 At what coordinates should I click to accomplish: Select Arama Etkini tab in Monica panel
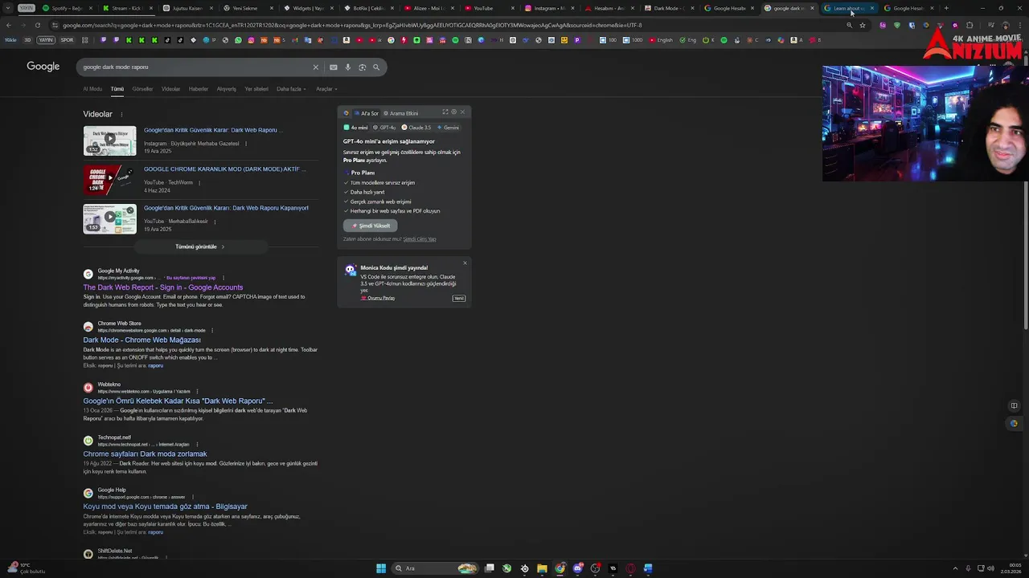(x=400, y=113)
